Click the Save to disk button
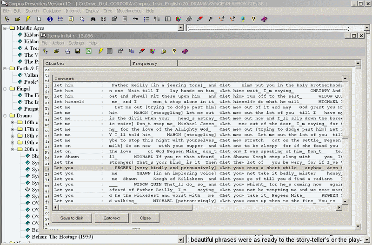This screenshot has width=372, height=245. tap(72, 218)
